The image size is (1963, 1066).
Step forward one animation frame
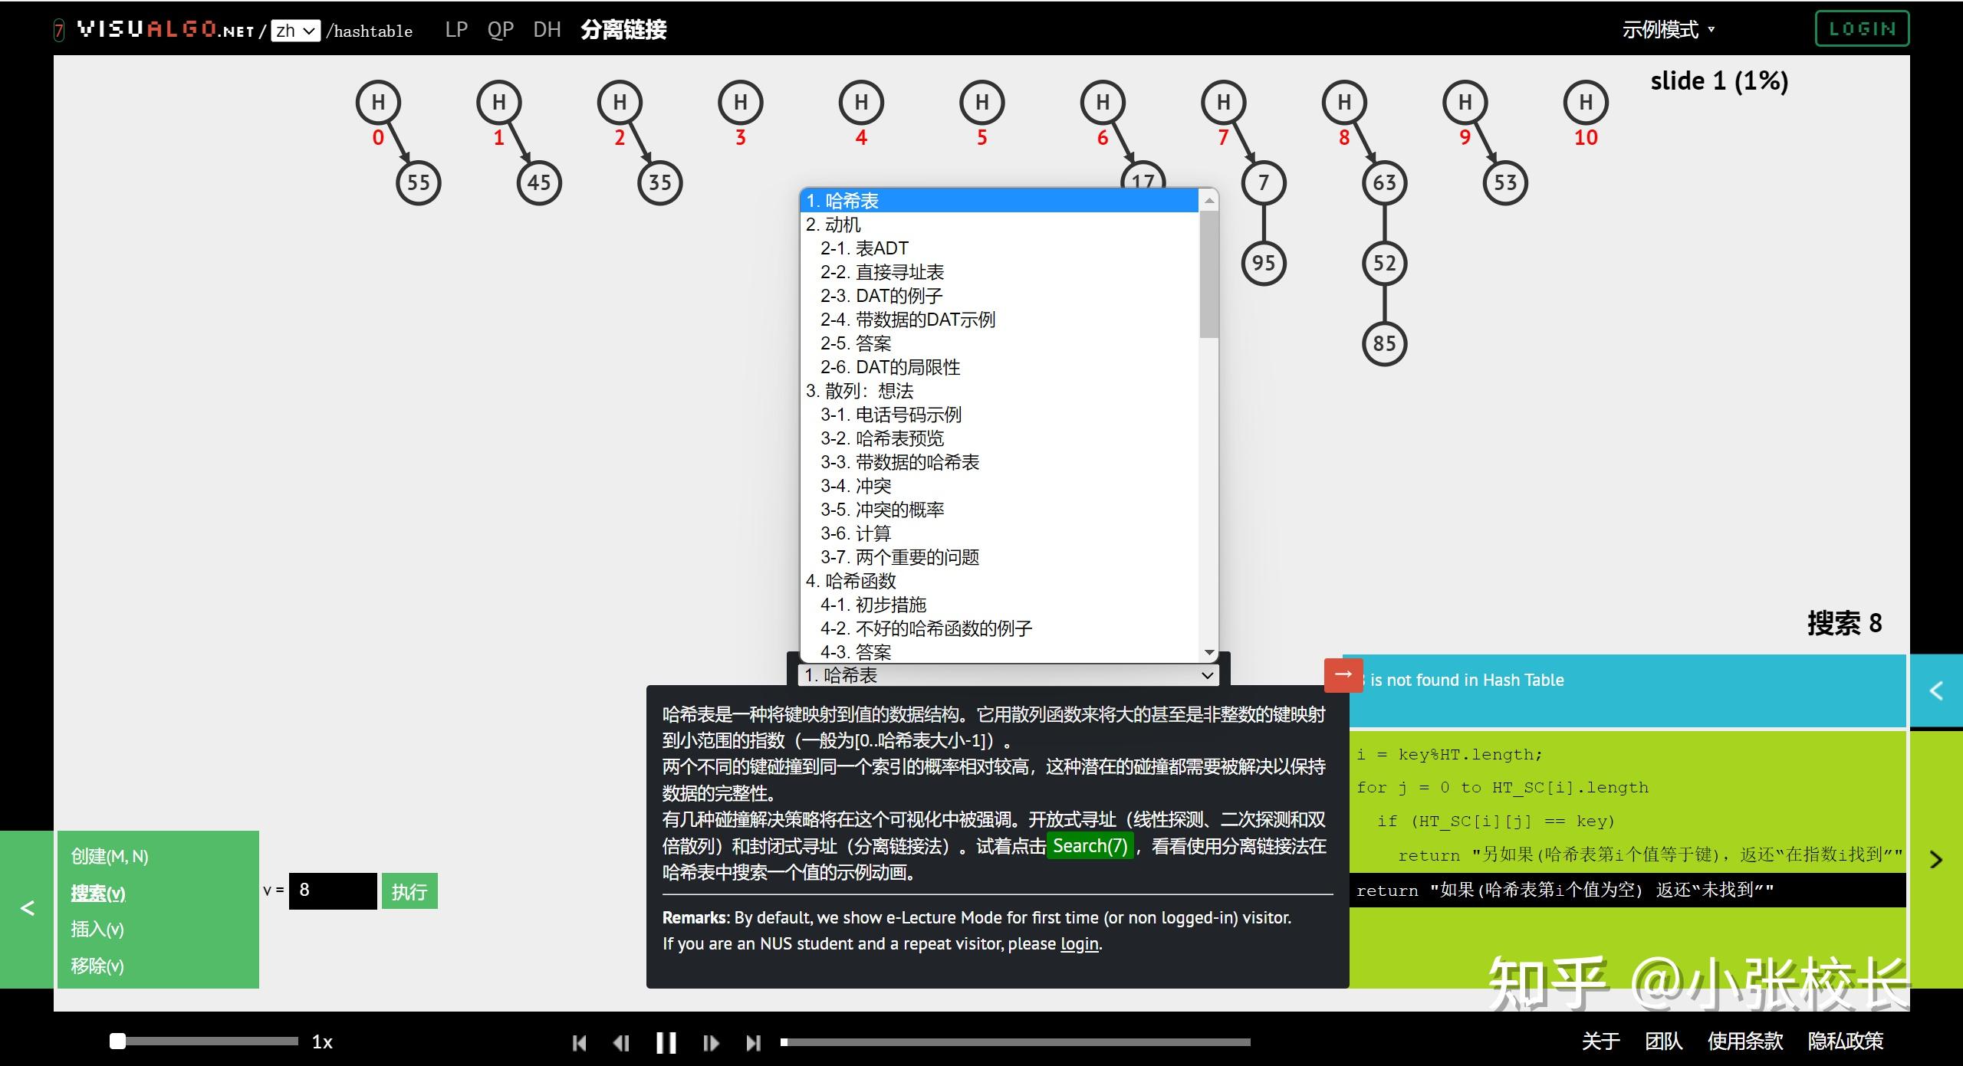pyautogui.click(x=710, y=1042)
